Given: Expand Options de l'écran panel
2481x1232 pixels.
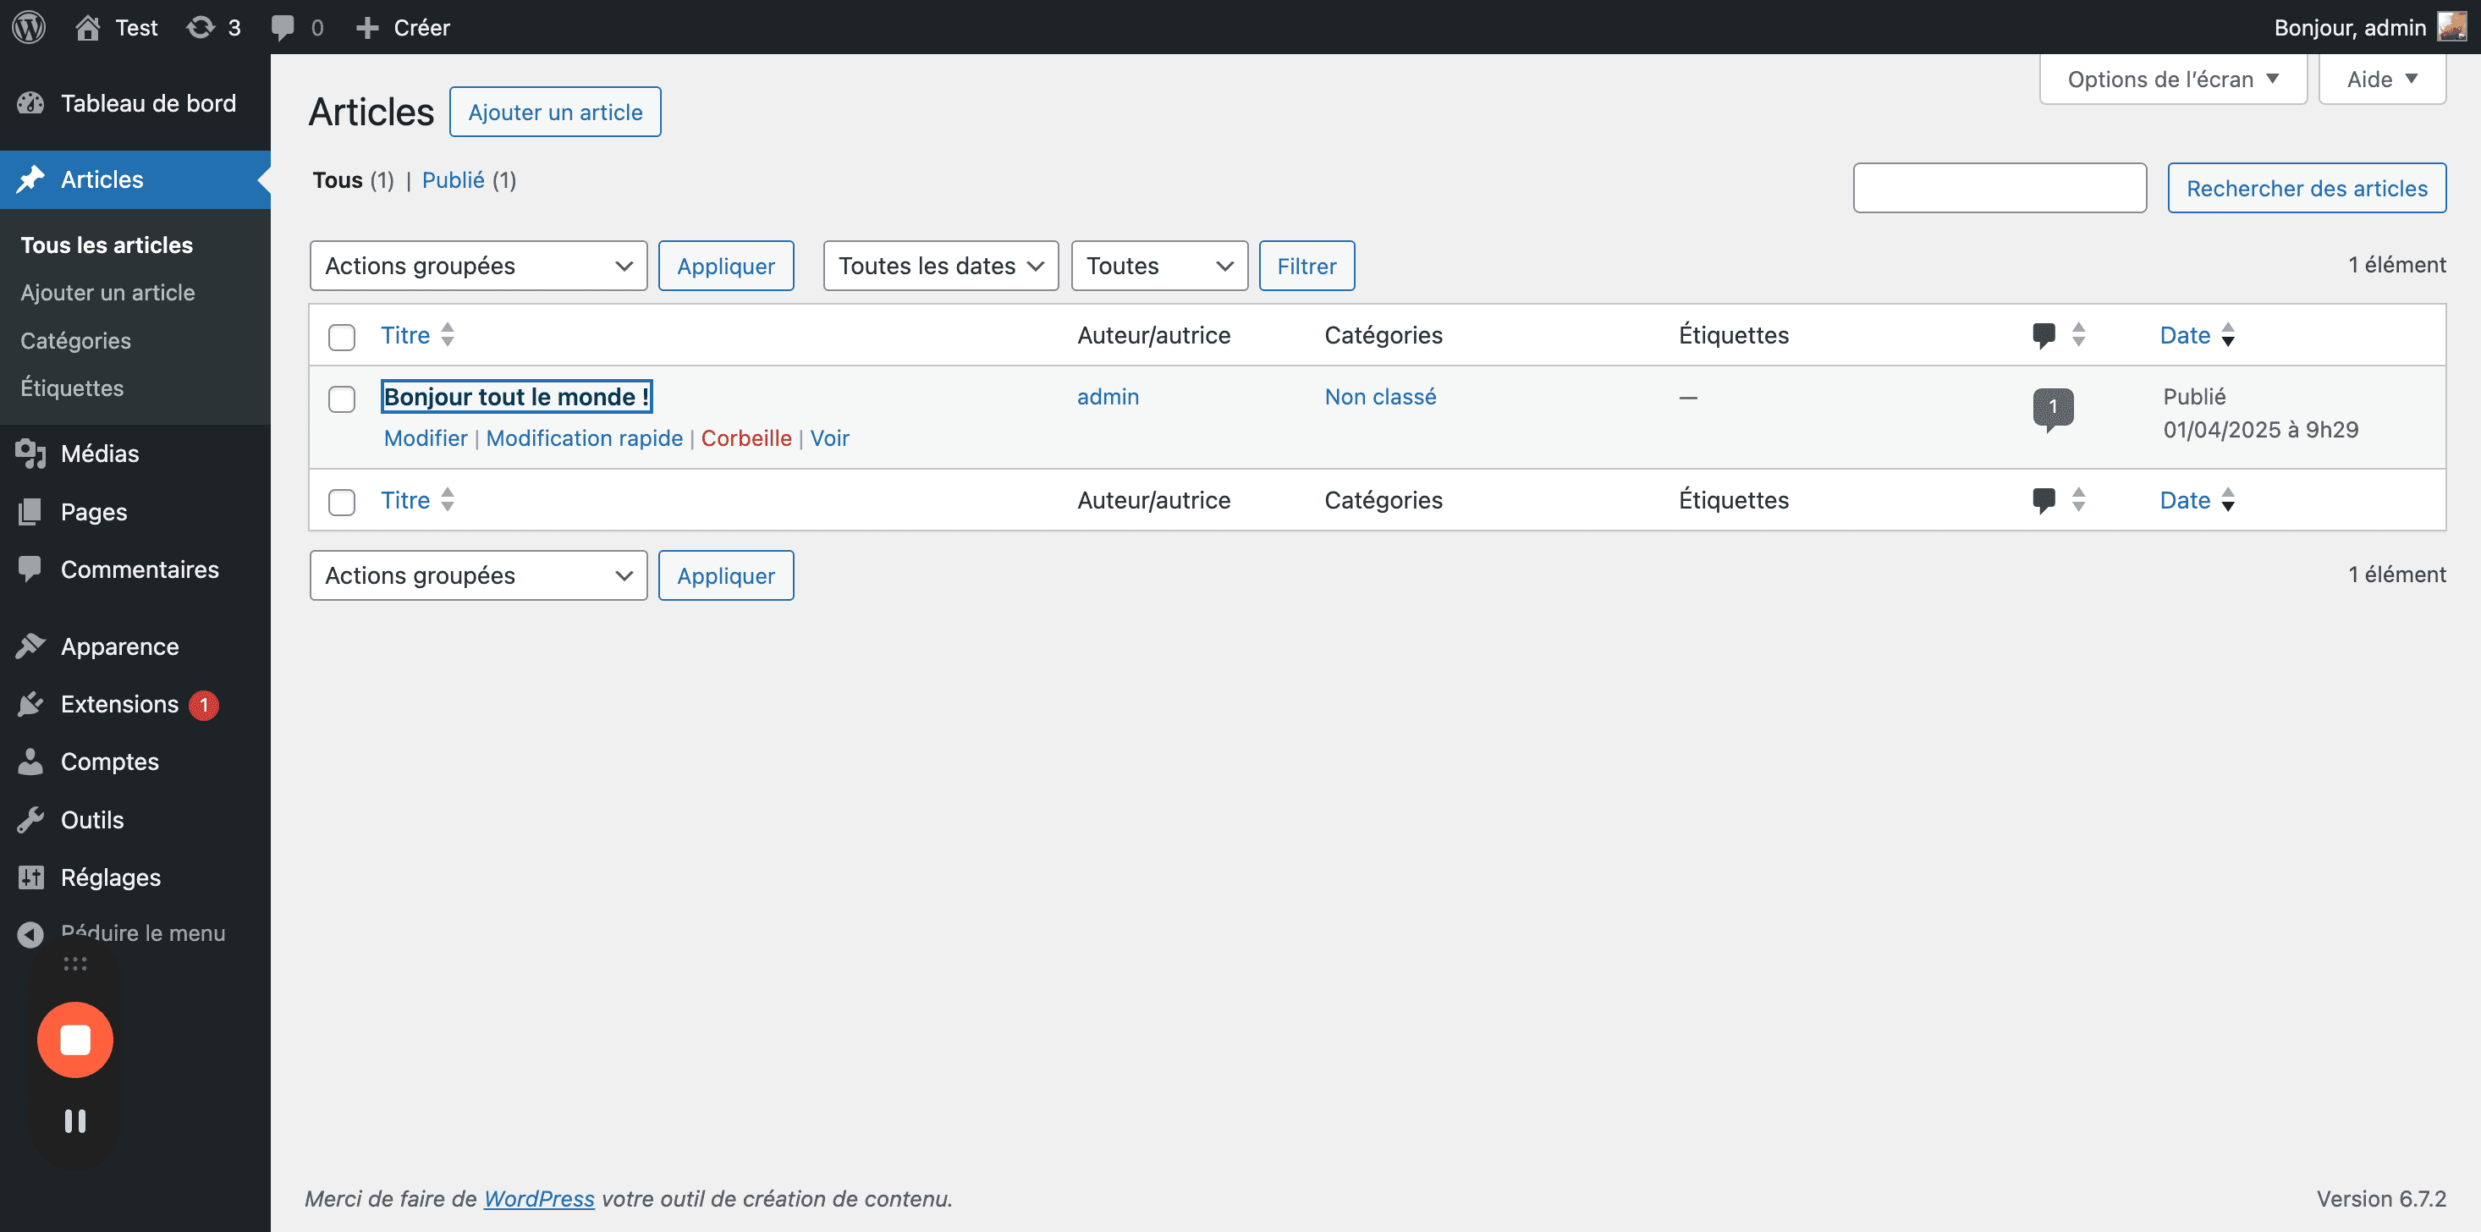Looking at the screenshot, I should click(2174, 79).
